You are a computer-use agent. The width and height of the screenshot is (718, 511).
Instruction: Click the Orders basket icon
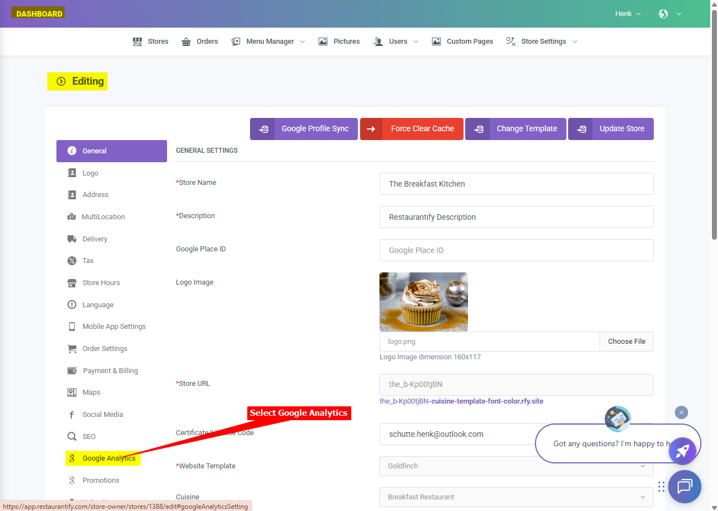[x=186, y=42]
